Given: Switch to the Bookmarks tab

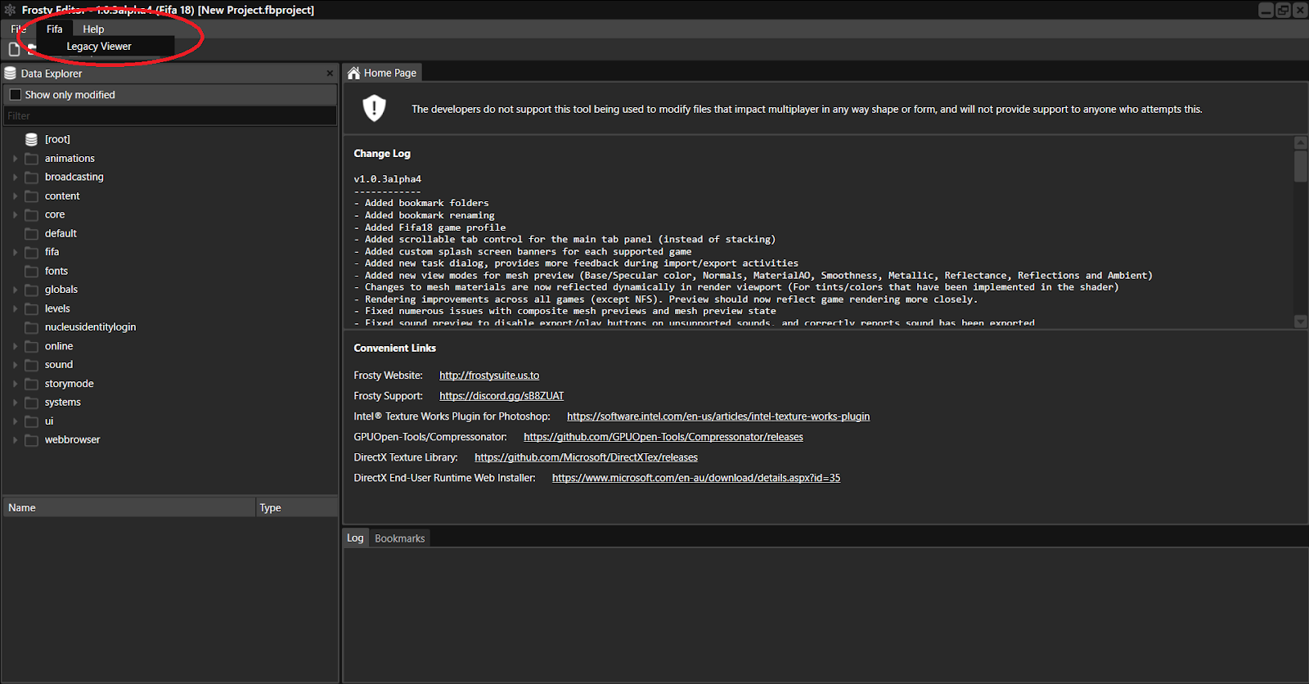Looking at the screenshot, I should [x=399, y=538].
